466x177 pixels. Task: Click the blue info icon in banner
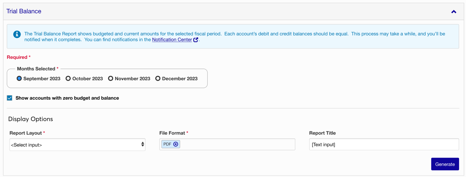click(17, 34)
